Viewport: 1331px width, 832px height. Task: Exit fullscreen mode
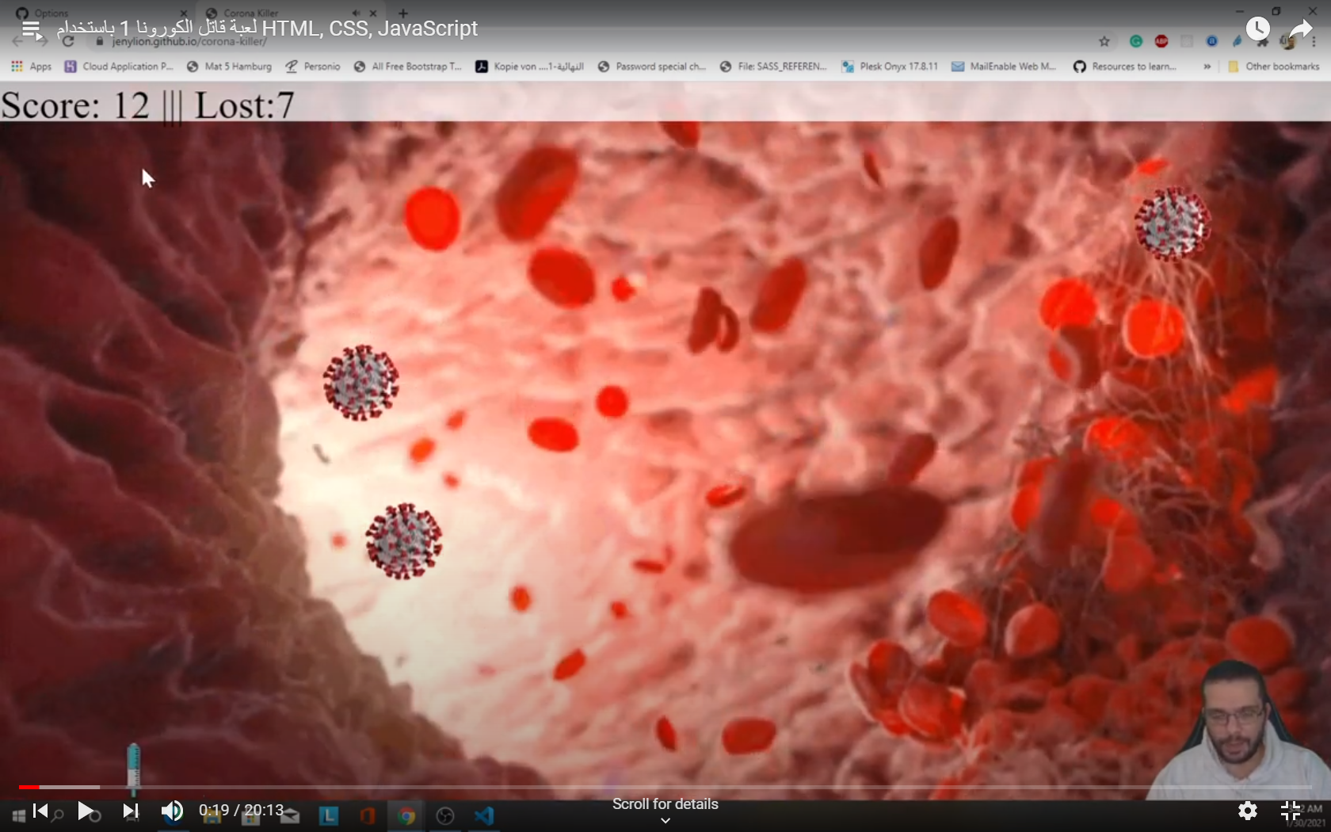click(x=1291, y=811)
